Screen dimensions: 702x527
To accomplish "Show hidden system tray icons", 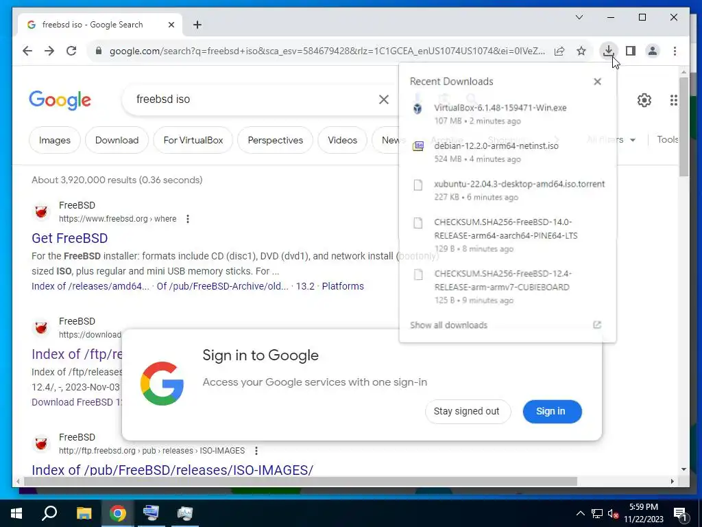I will 580,513.
